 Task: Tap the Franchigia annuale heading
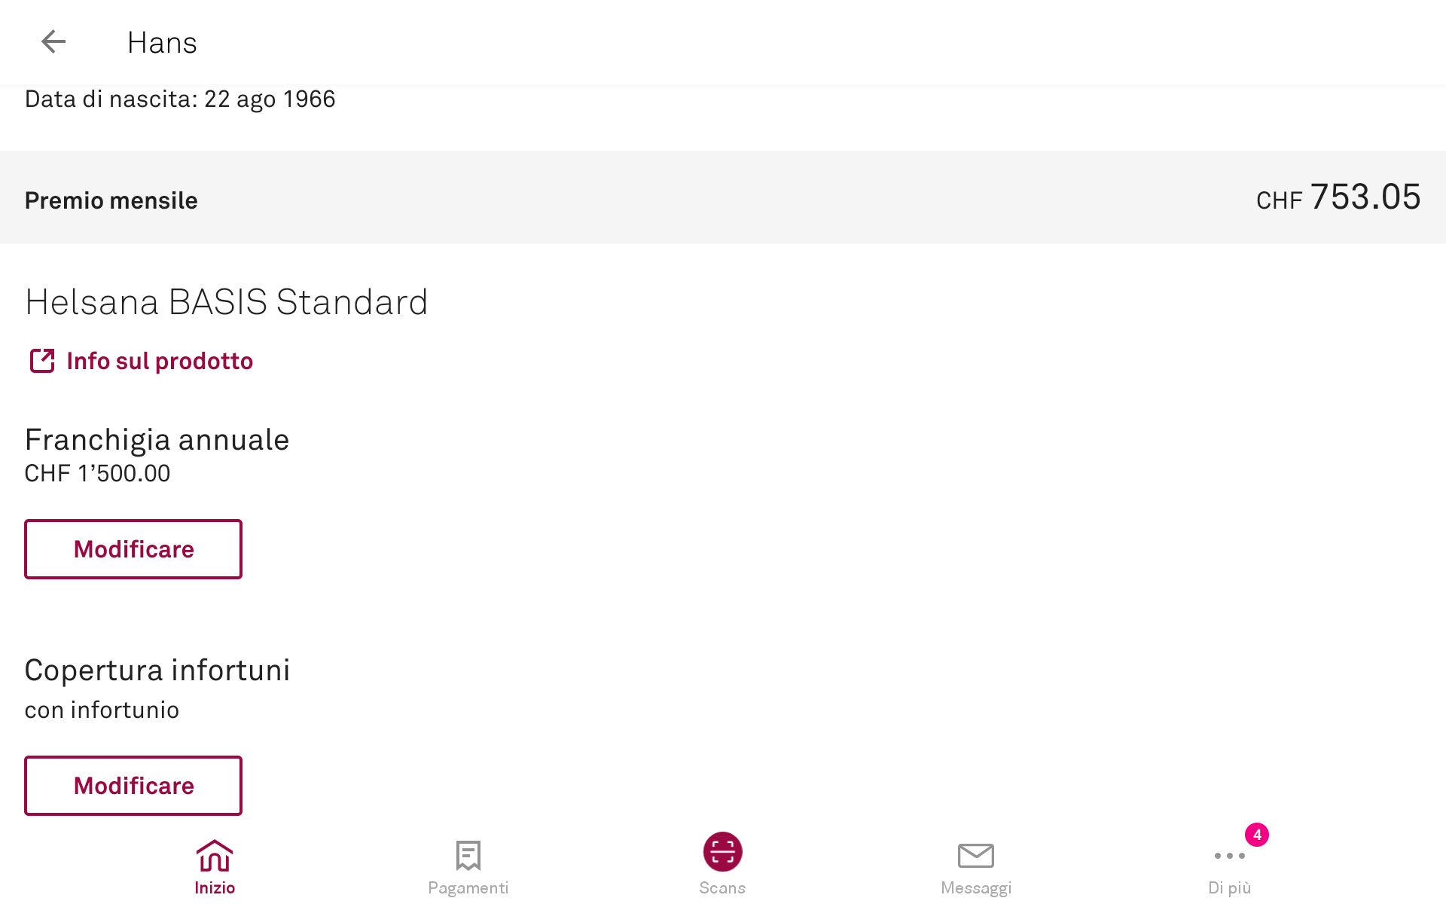(x=157, y=440)
